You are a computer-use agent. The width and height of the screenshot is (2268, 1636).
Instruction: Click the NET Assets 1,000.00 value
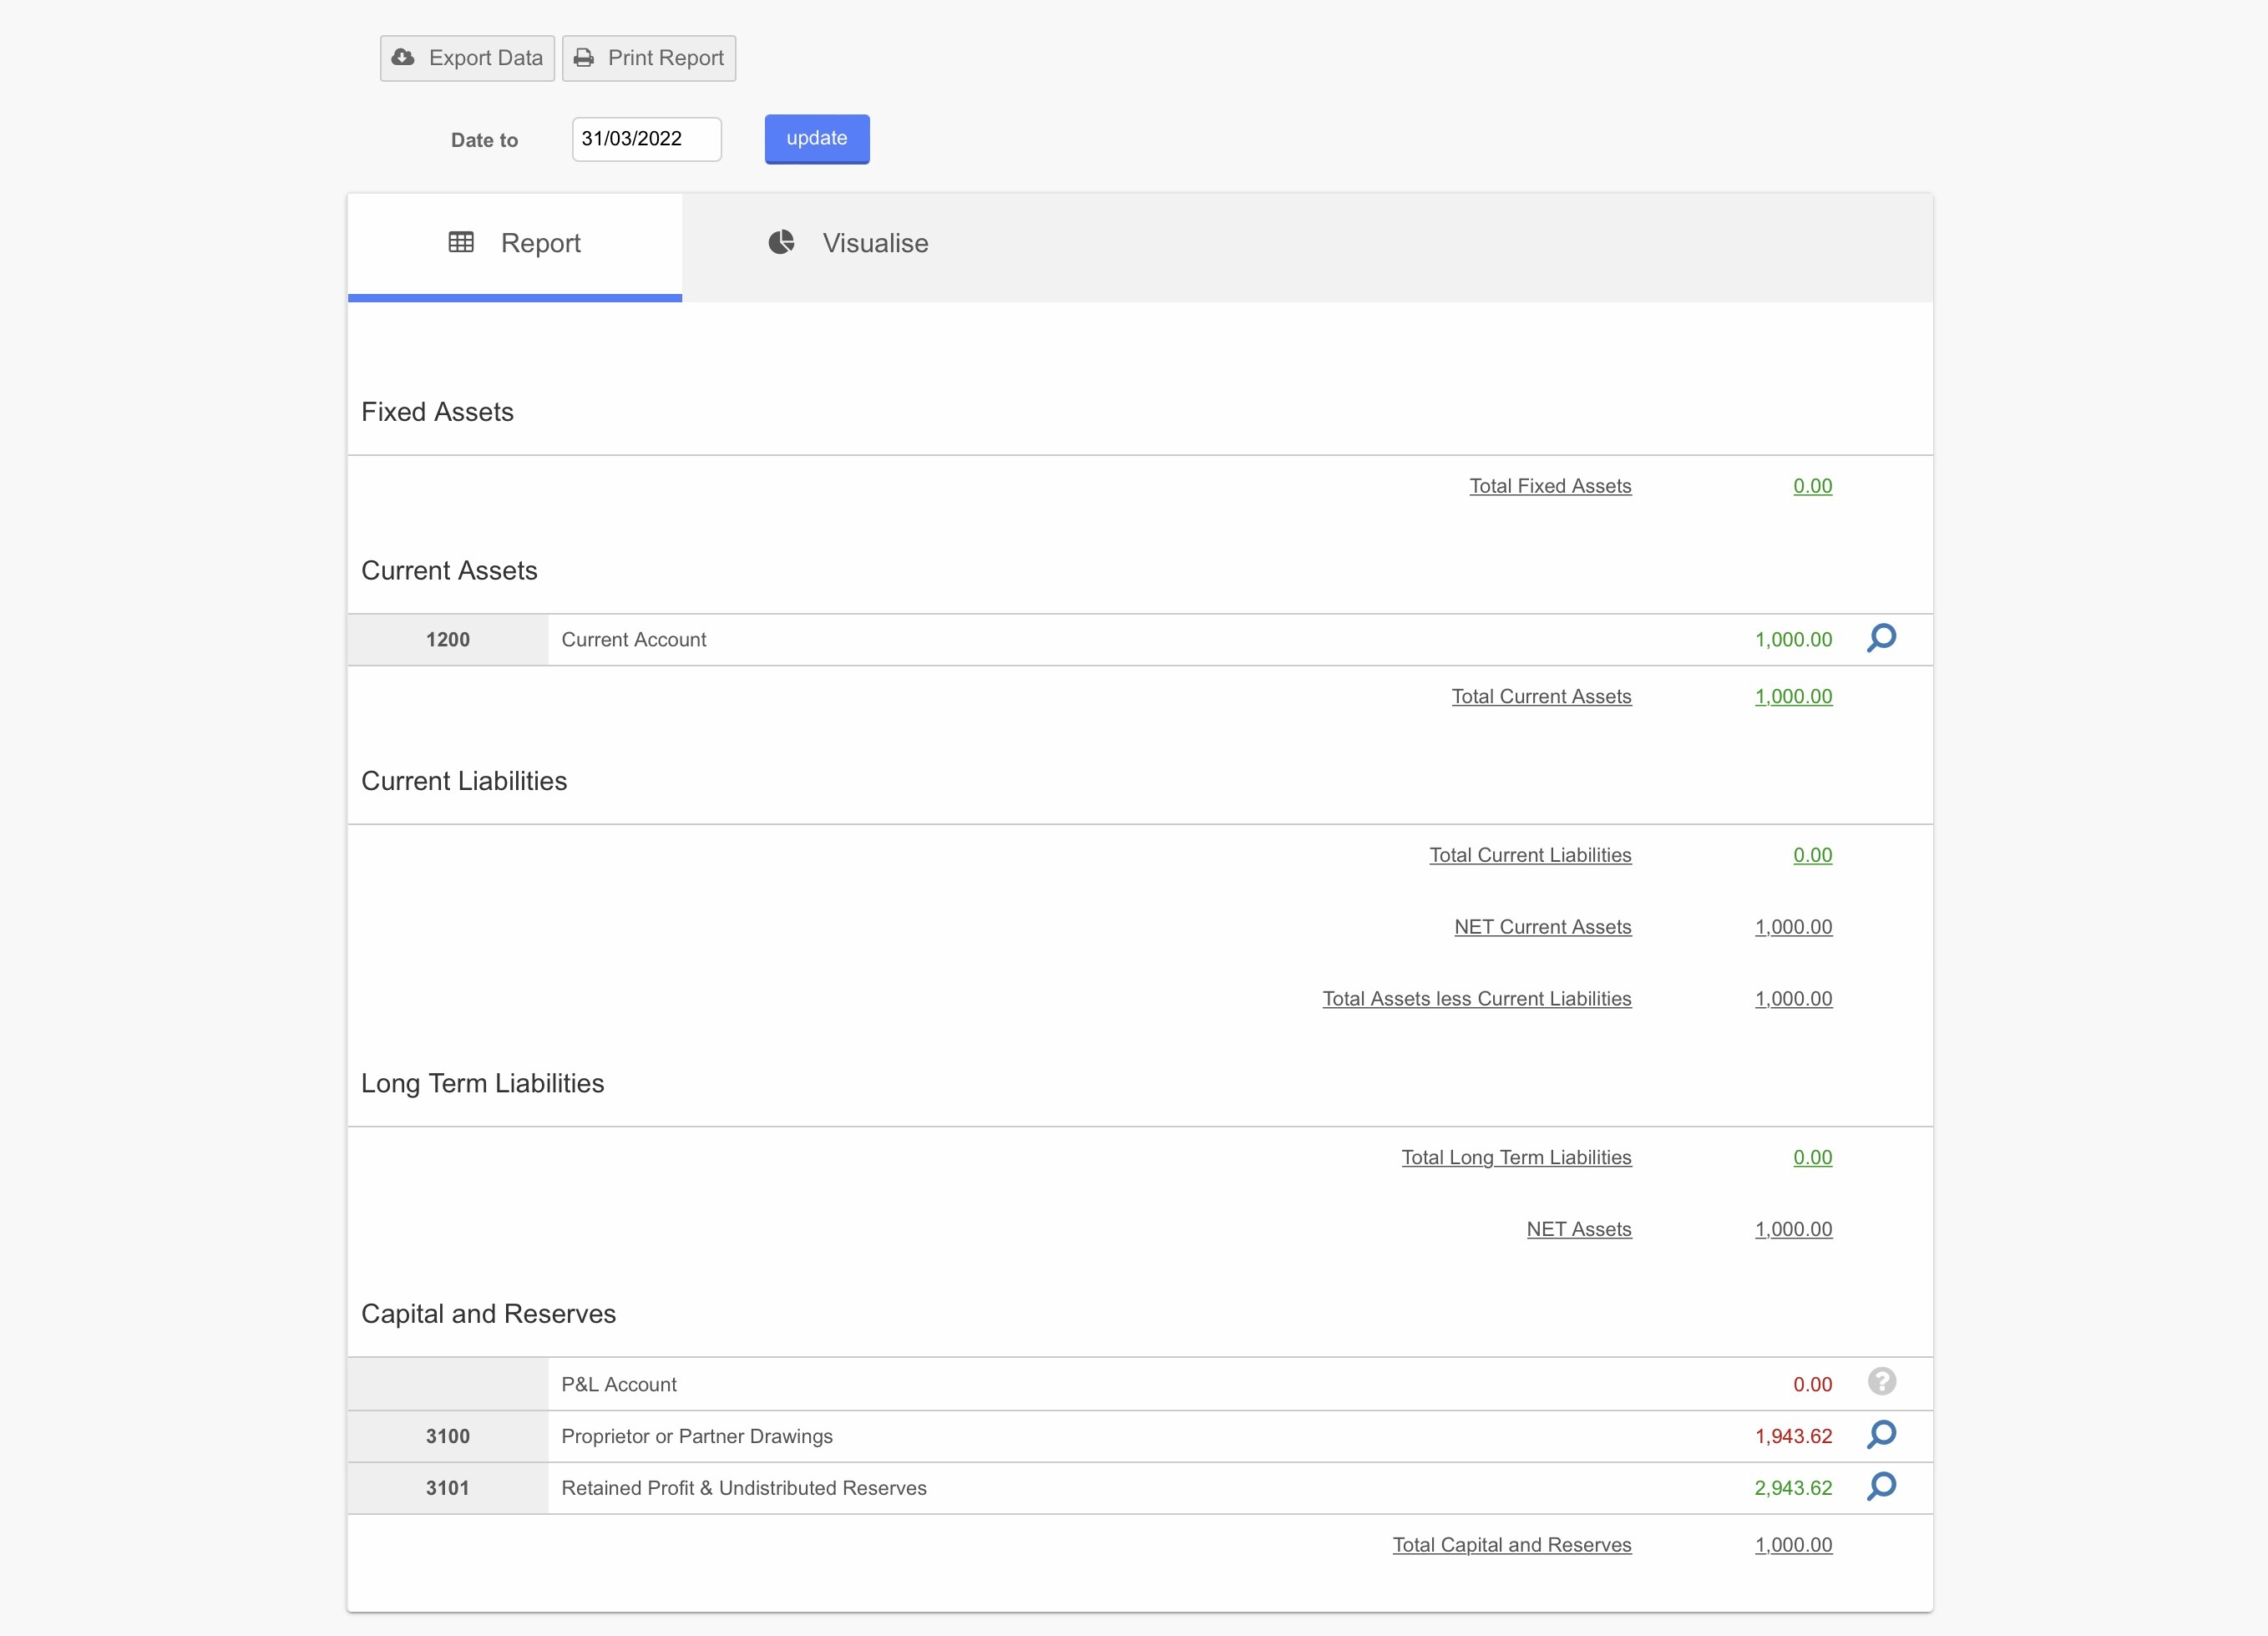[x=1794, y=1230]
